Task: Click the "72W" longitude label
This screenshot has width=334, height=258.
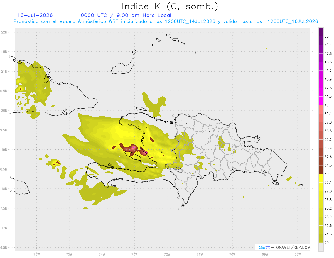Action: coord(167,254)
